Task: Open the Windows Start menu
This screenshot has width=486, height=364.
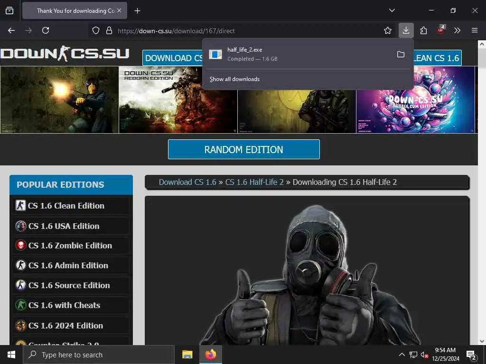Action: [x=11, y=355]
